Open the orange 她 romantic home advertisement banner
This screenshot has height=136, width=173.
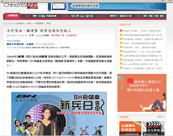142,93
